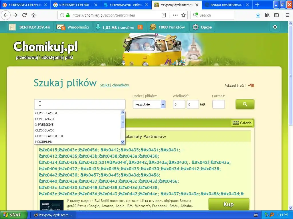Click the coins icon next to Punktów
This screenshot has width=293, height=219.
(x=153, y=27)
